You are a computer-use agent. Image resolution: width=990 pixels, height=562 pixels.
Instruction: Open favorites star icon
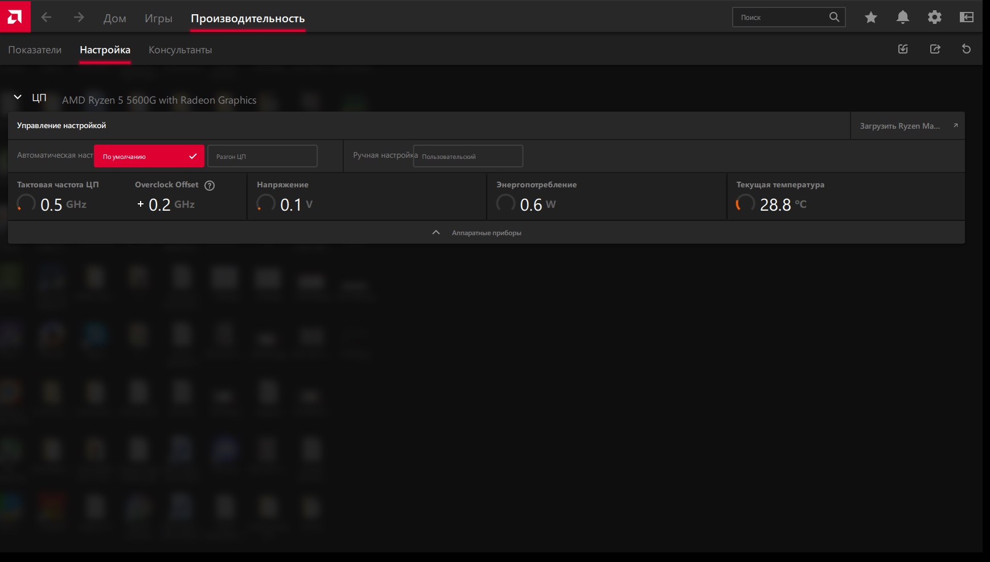871,18
